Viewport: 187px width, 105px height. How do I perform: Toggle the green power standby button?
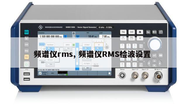[x=27, y=64]
